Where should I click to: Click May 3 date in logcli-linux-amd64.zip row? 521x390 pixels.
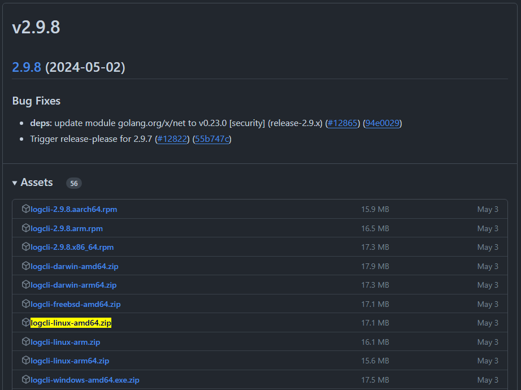point(488,323)
